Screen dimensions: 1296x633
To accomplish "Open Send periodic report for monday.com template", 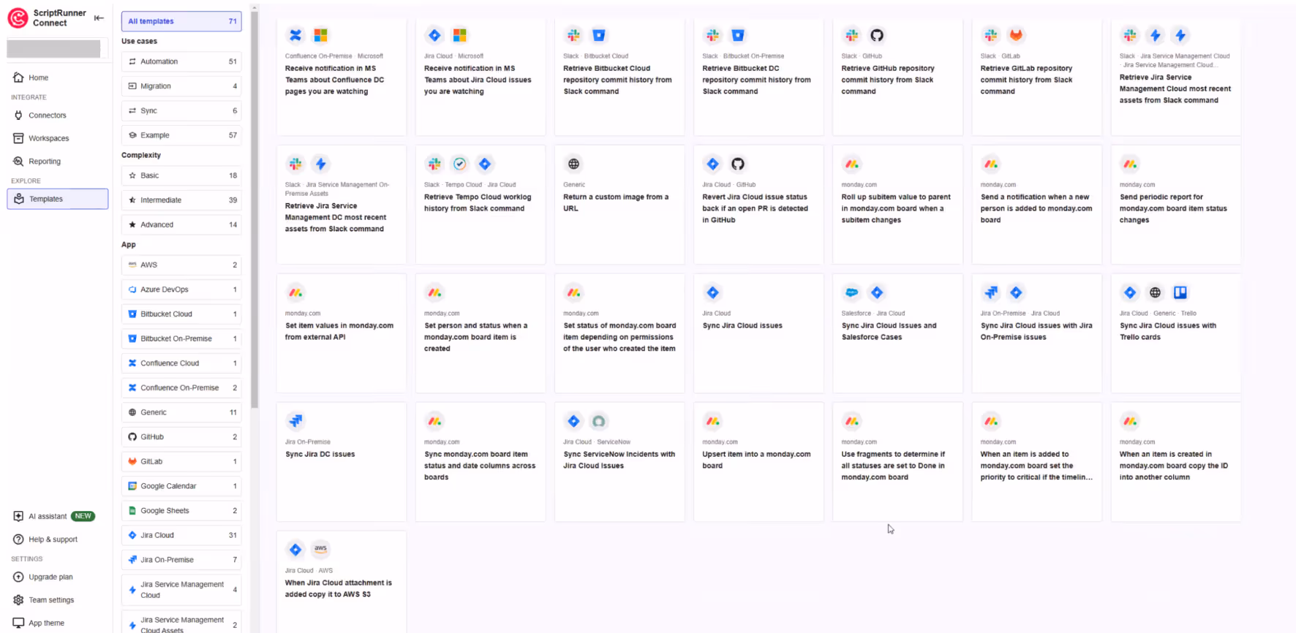I will tap(1175, 205).
